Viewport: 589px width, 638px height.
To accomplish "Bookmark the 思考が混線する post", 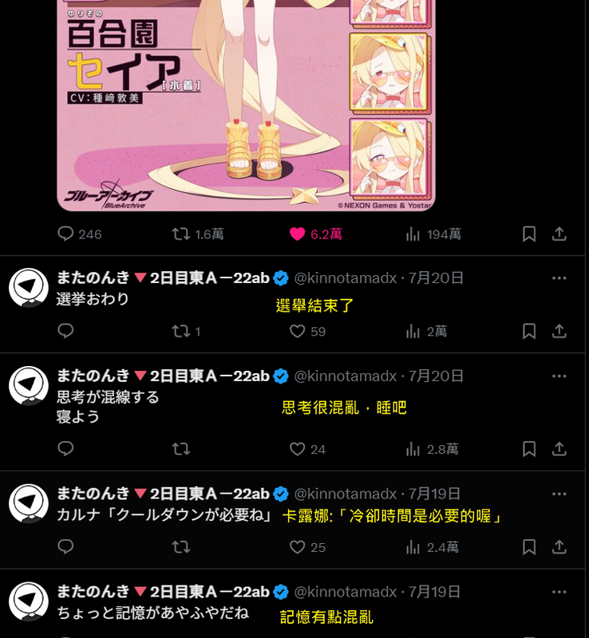I will (528, 449).
